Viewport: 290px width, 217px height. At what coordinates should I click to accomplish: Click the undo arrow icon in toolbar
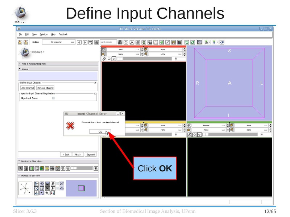pos(187,42)
